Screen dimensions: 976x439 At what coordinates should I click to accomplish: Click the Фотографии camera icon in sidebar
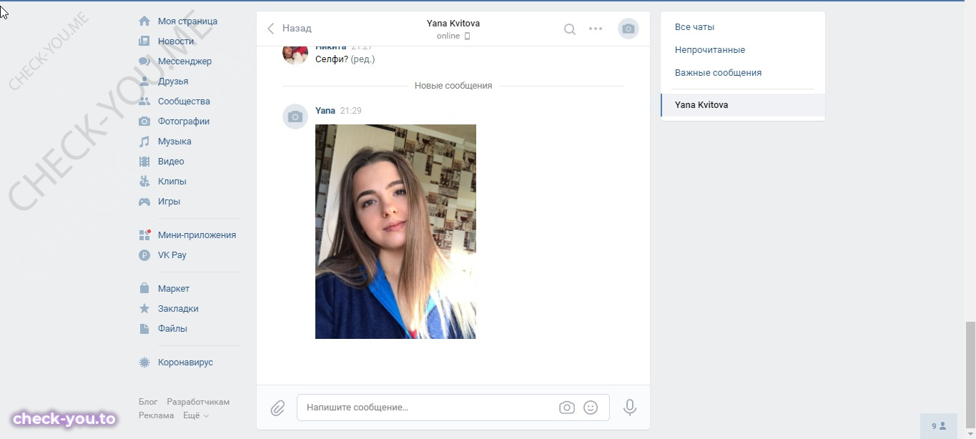pos(144,122)
